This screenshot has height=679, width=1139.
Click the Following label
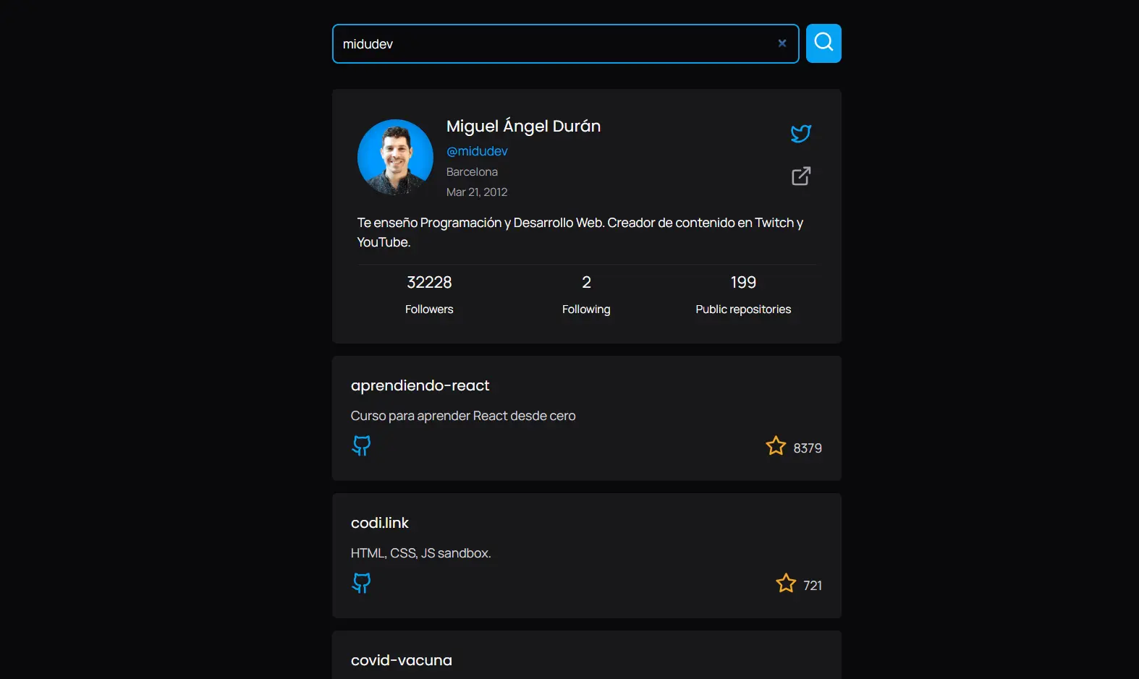[586, 309]
